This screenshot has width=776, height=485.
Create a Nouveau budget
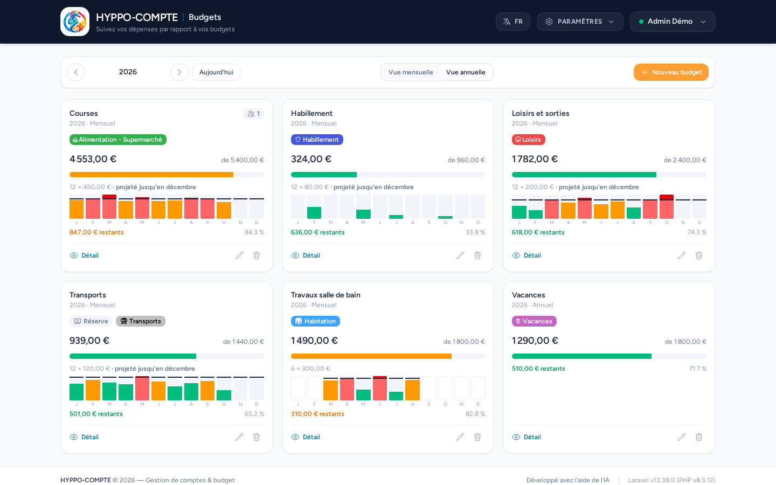pyautogui.click(x=671, y=72)
